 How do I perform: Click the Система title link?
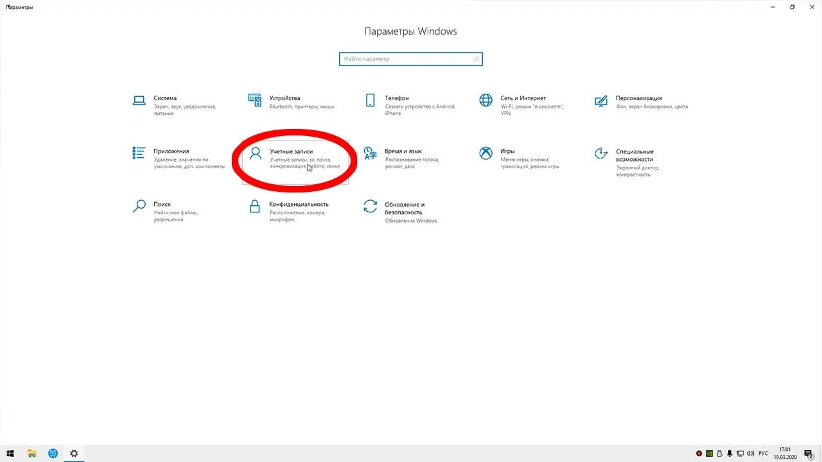pos(165,98)
